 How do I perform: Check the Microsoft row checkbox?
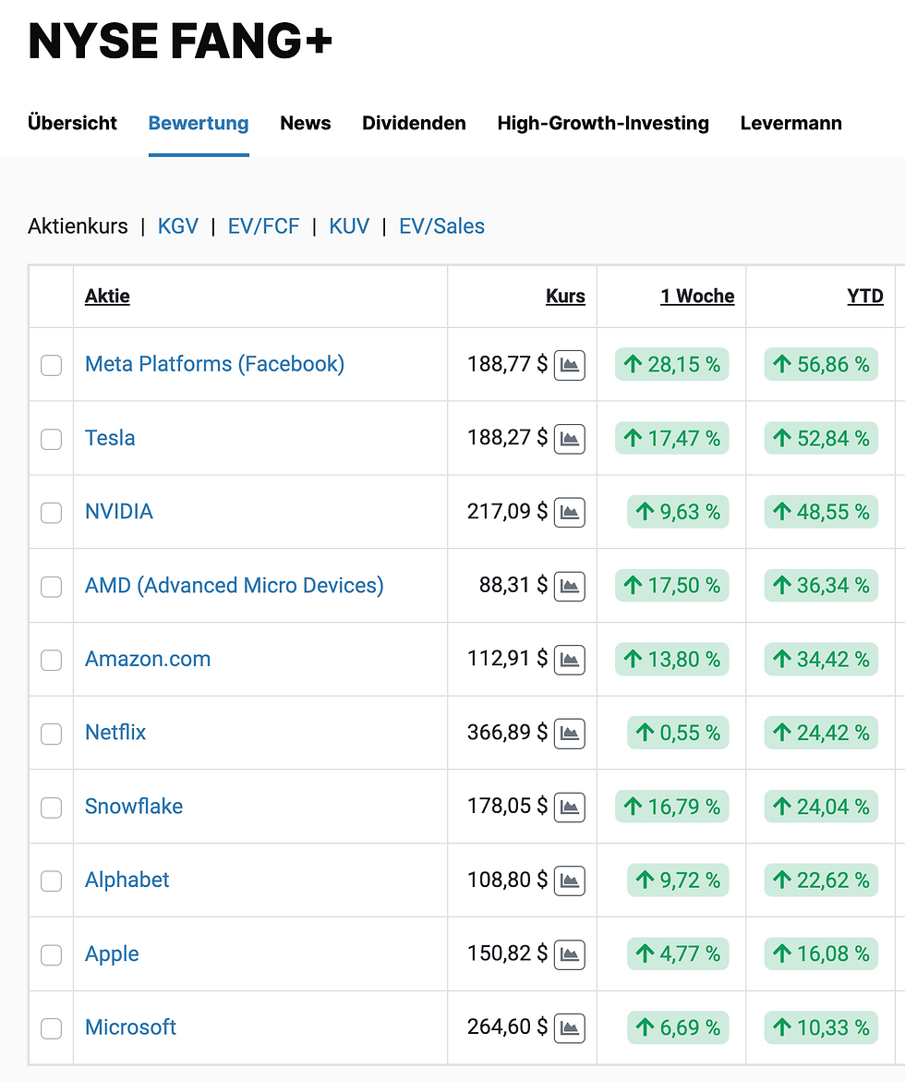[x=51, y=1028]
